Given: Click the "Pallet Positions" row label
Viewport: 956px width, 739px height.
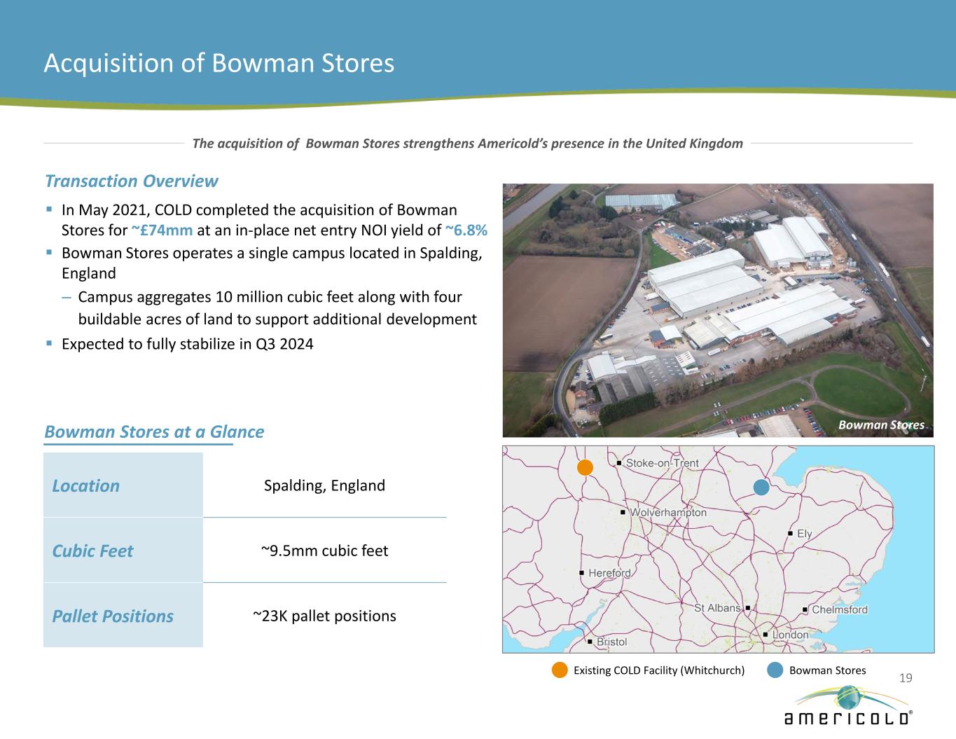Looking at the screenshot, I should pos(113,616).
